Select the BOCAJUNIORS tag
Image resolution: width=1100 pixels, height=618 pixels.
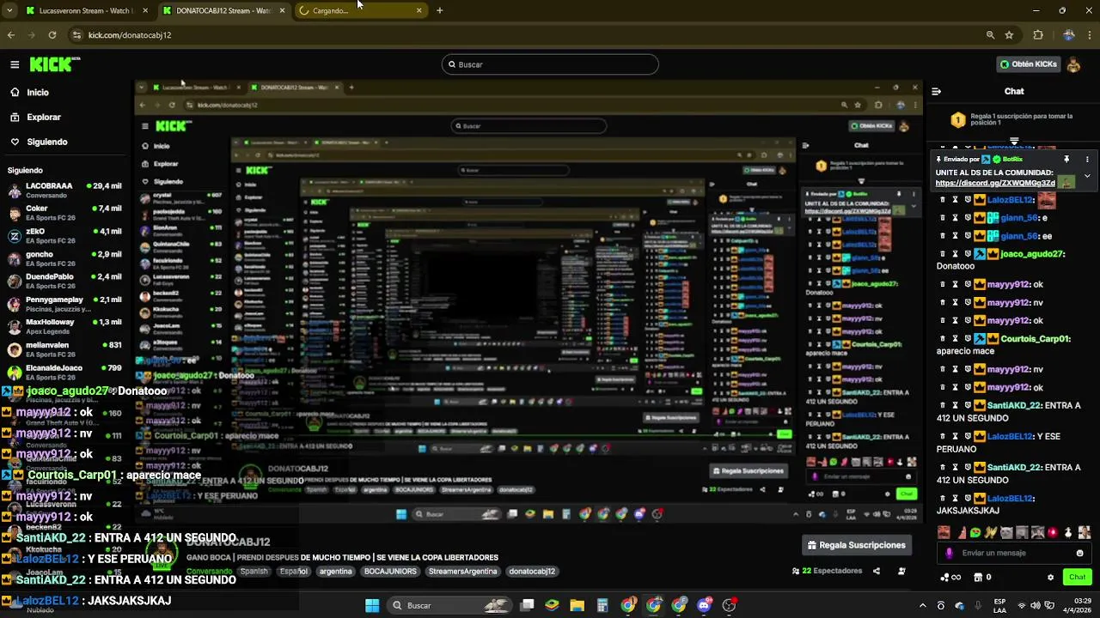pyautogui.click(x=390, y=571)
